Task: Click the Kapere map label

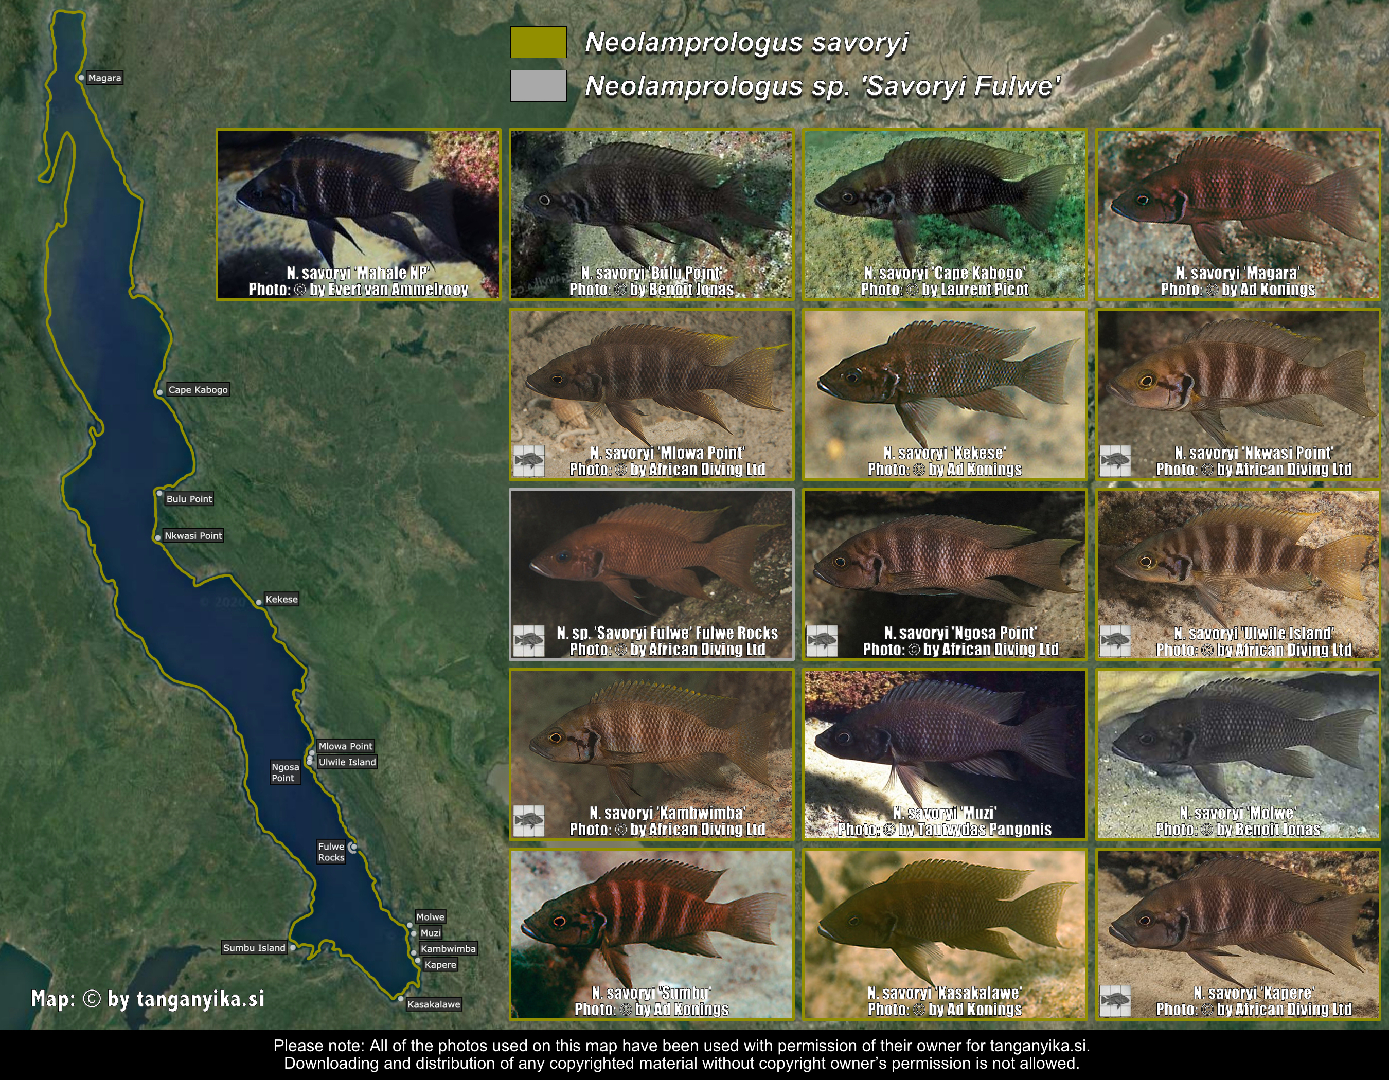Action: click(x=440, y=964)
